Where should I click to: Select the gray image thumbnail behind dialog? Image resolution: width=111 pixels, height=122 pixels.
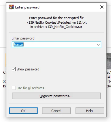pos(109,61)
